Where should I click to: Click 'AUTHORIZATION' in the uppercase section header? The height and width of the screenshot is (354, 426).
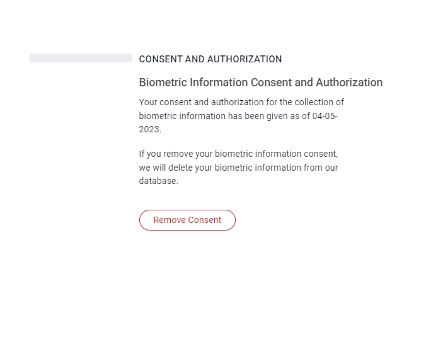pyautogui.click(x=245, y=59)
